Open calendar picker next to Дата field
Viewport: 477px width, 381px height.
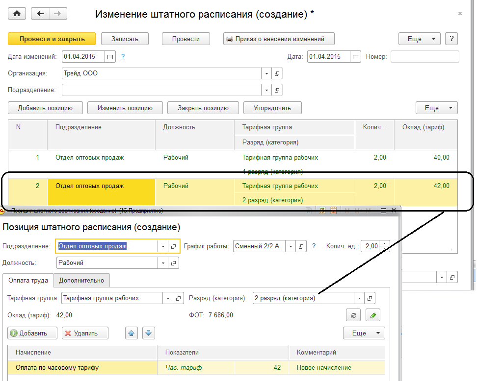pyautogui.click(x=356, y=57)
